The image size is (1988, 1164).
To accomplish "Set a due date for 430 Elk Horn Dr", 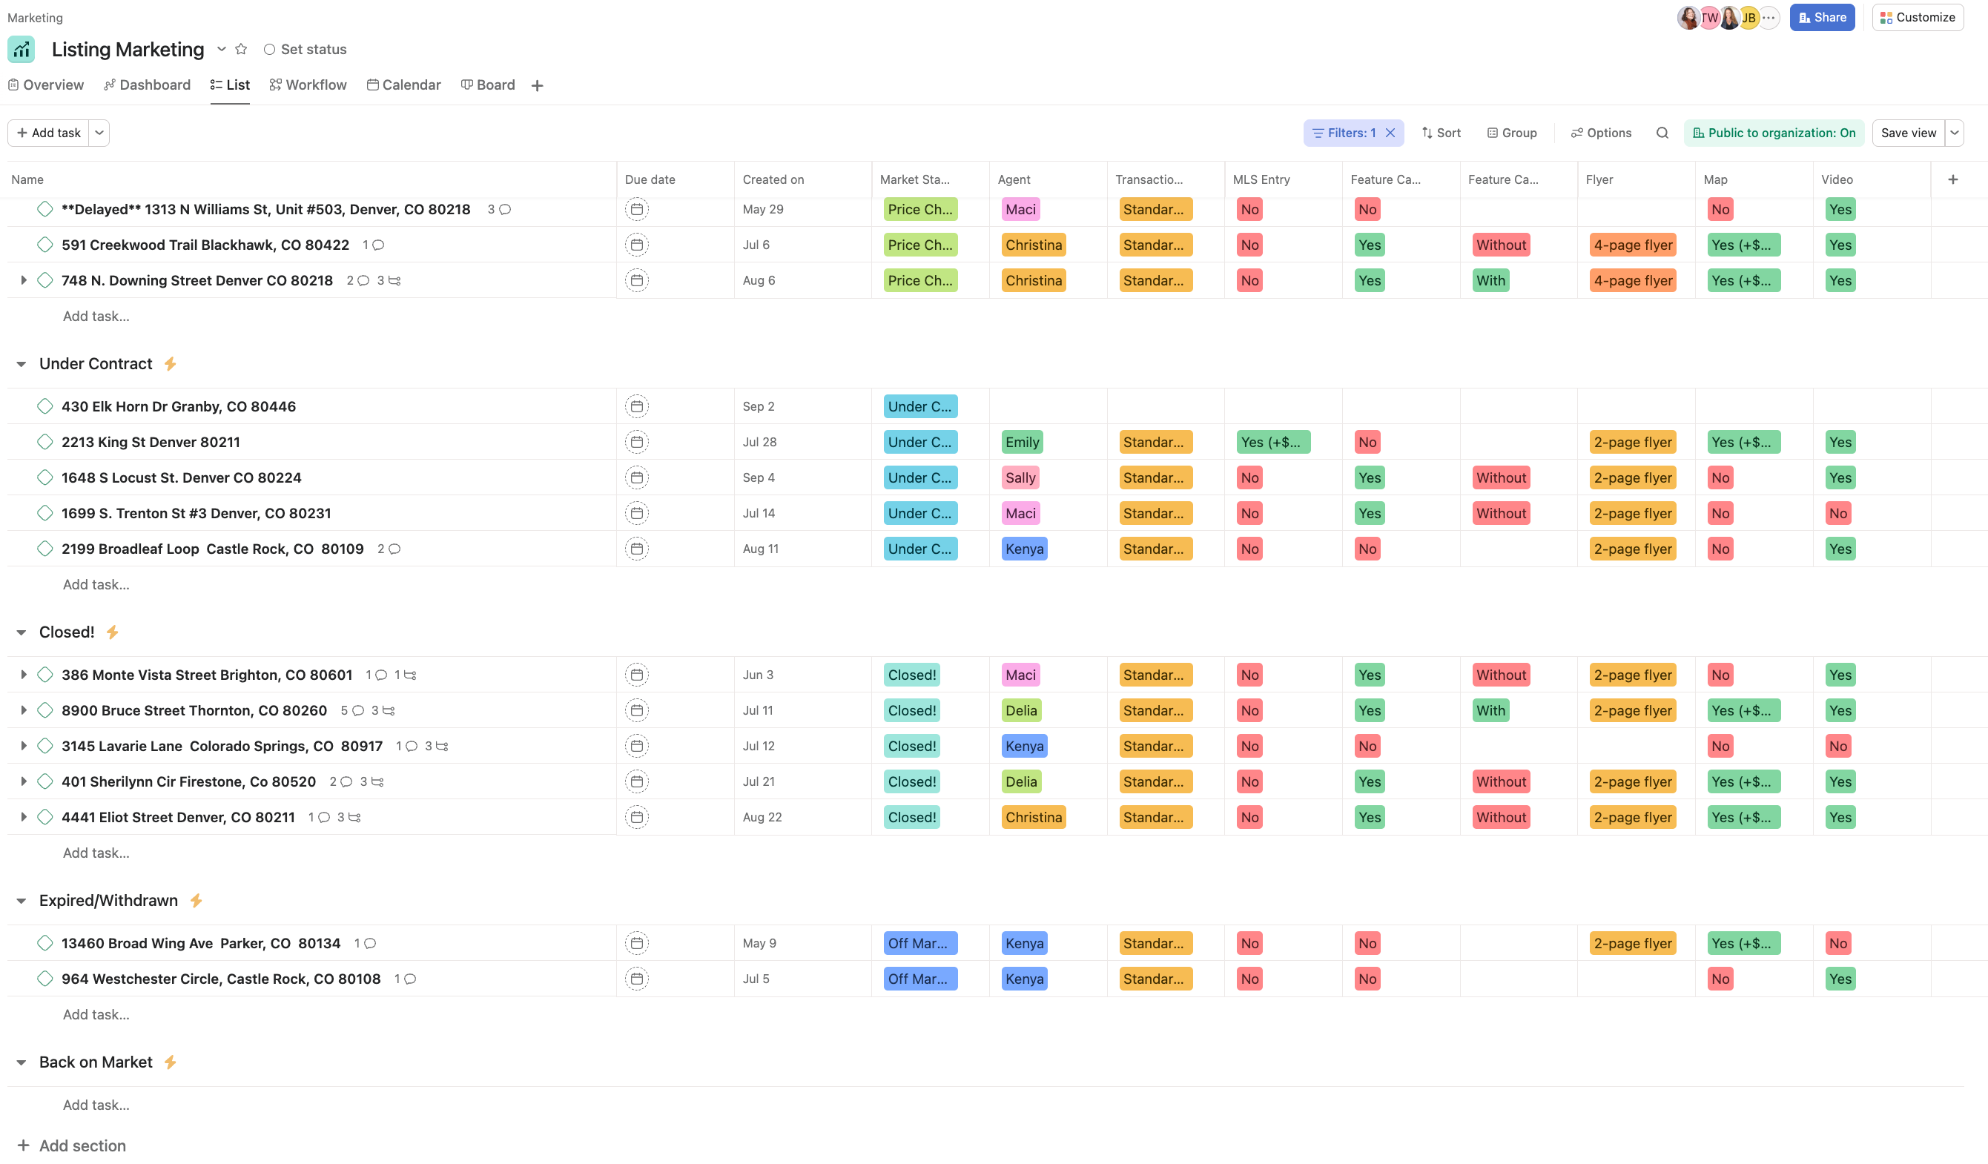I will (x=637, y=406).
